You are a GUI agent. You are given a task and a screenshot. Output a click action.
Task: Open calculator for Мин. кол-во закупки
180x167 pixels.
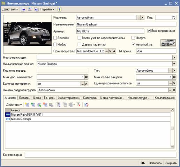[174, 77]
